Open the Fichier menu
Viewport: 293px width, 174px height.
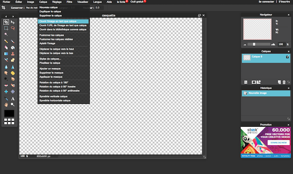coord(7,2)
